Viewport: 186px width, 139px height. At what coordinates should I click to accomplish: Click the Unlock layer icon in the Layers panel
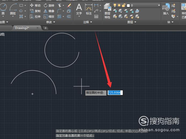(132, 16)
